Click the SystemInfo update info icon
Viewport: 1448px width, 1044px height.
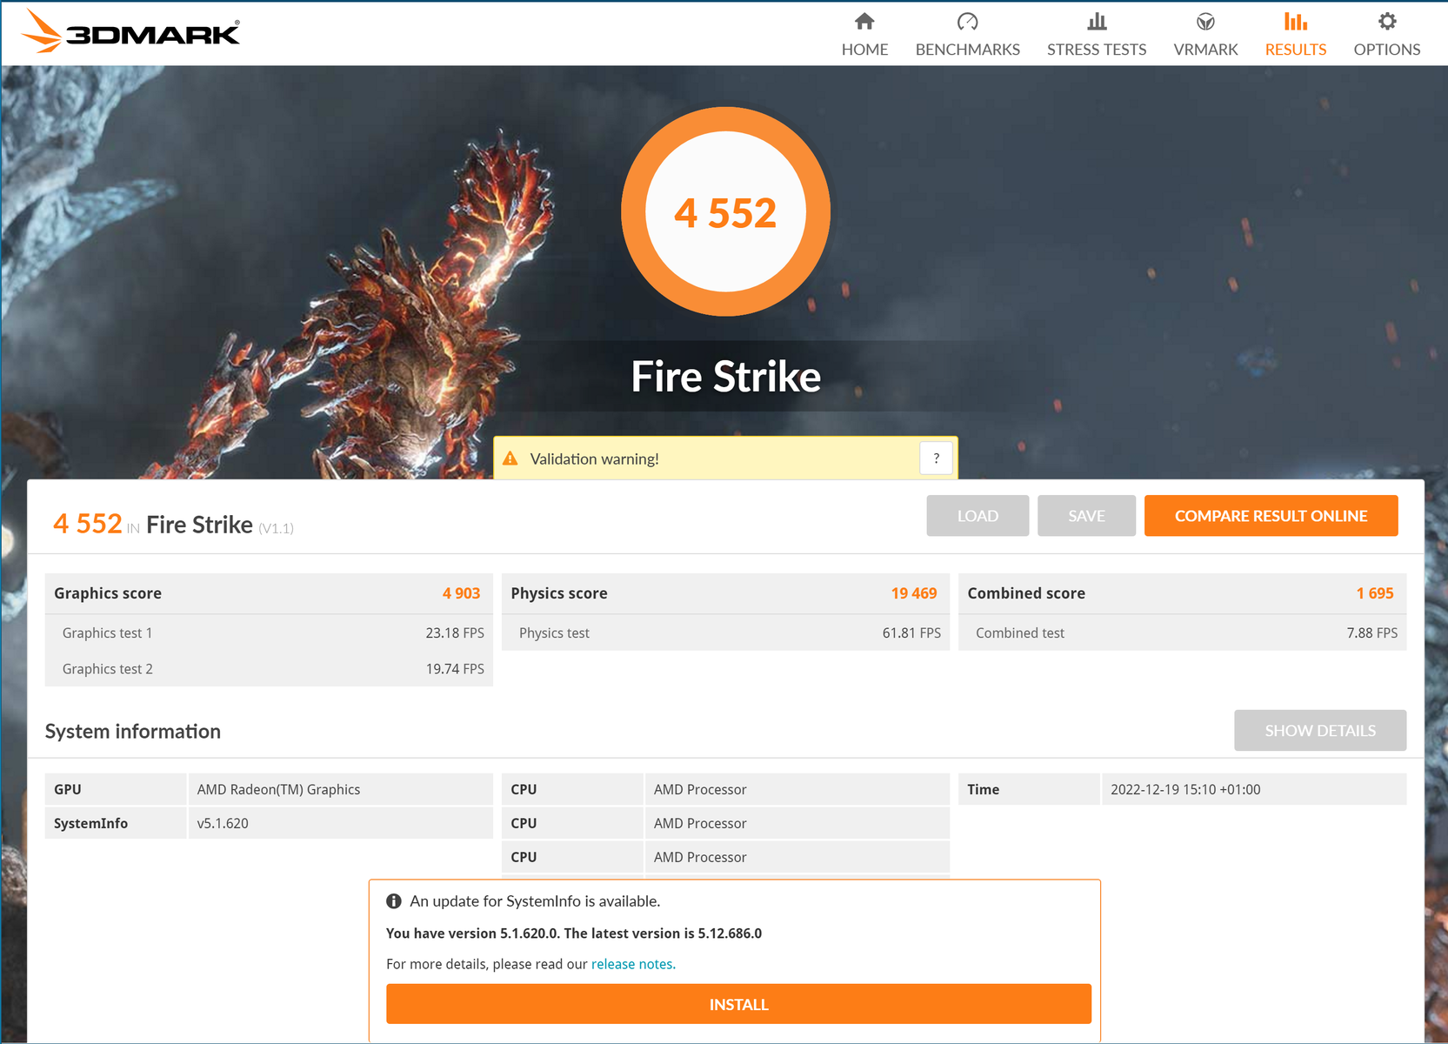click(394, 901)
